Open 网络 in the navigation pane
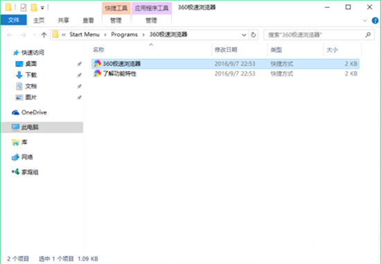Image resolution: width=381 pixels, height=264 pixels. (27, 157)
